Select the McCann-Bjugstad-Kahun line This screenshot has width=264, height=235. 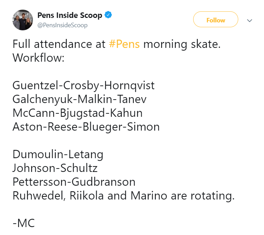77,113
